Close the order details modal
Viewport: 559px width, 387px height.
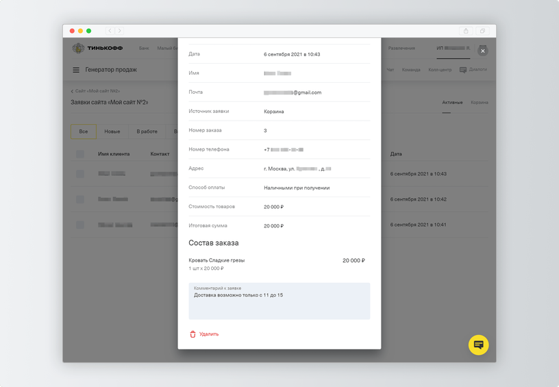(x=483, y=51)
